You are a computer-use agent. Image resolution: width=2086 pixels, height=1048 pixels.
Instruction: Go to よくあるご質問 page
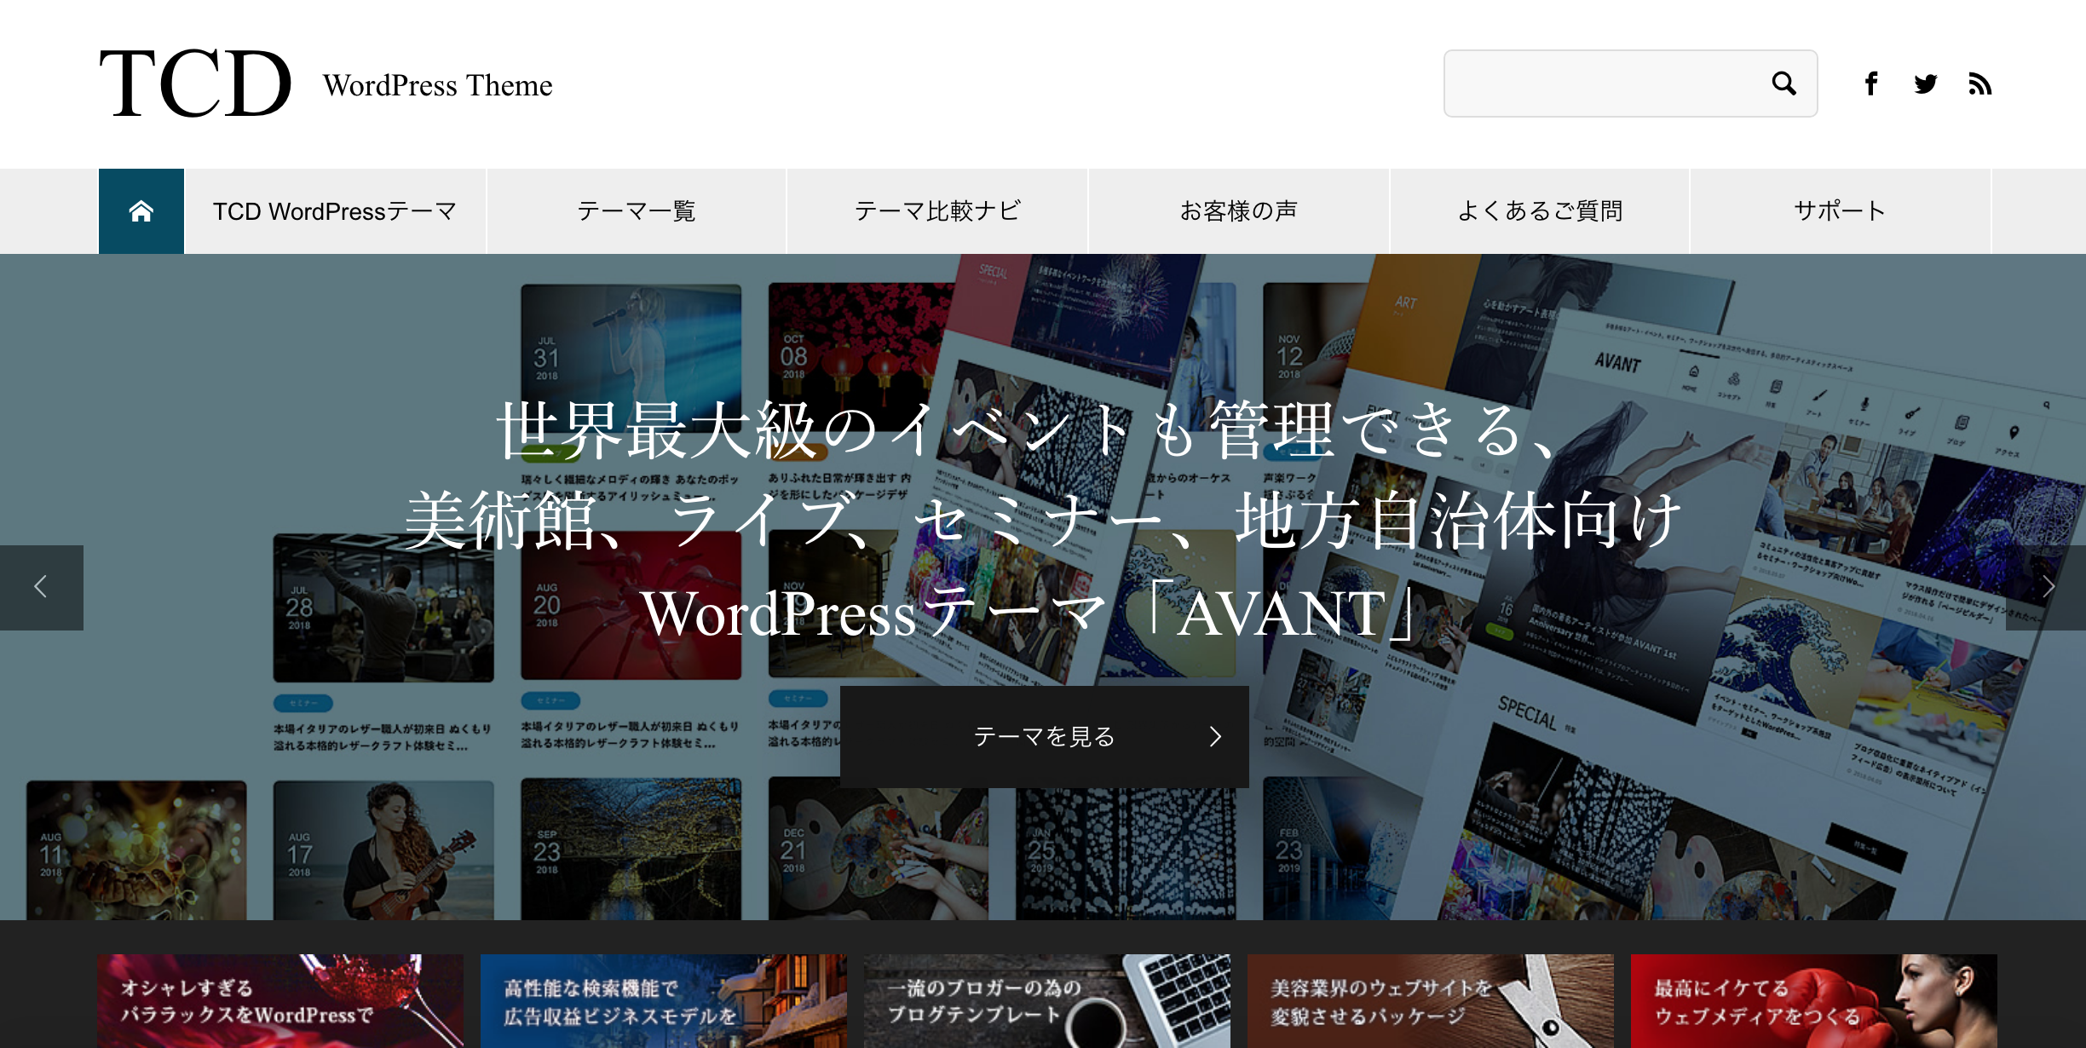click(x=1540, y=211)
